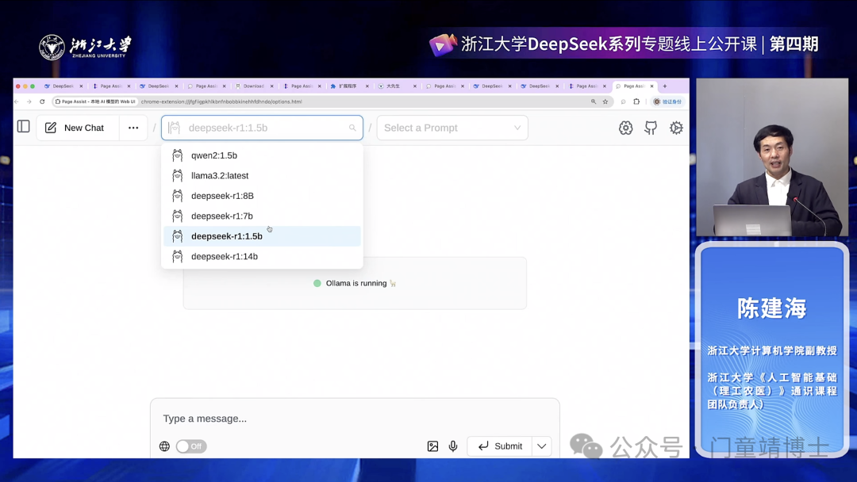Toggle the sidebar panel icon
The image size is (857, 482).
(x=24, y=127)
